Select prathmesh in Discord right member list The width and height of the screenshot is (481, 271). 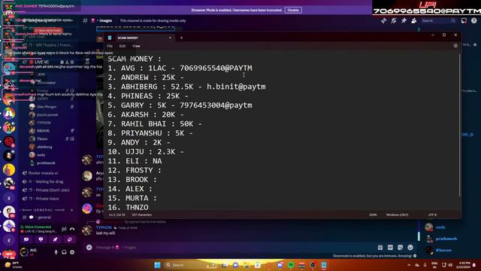446,239
